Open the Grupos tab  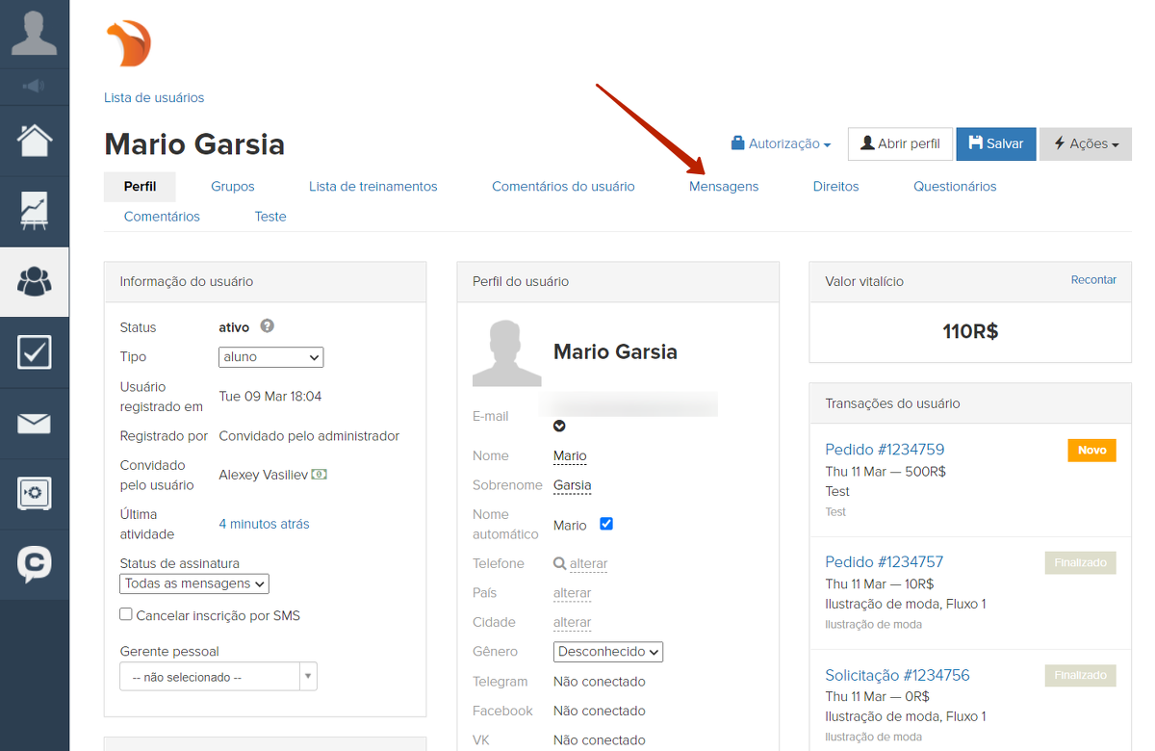[232, 187]
